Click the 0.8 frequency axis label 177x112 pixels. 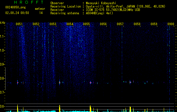click(x=2, y=78)
